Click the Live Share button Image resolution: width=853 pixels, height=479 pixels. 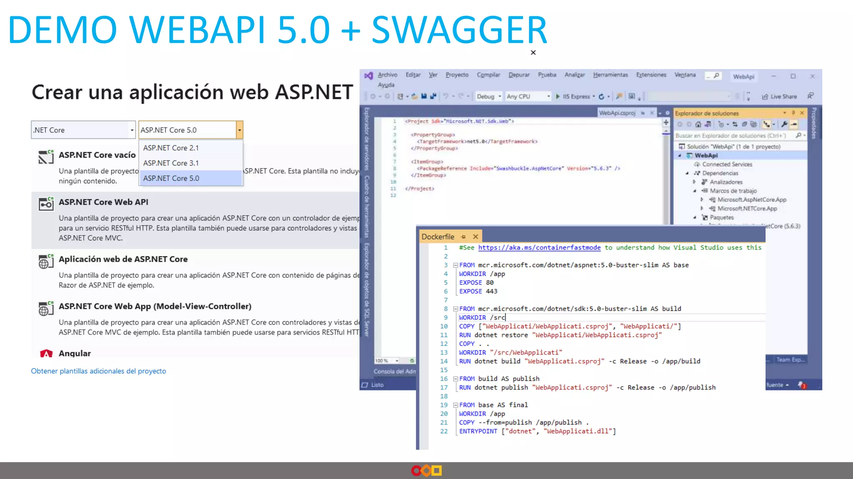tap(779, 96)
